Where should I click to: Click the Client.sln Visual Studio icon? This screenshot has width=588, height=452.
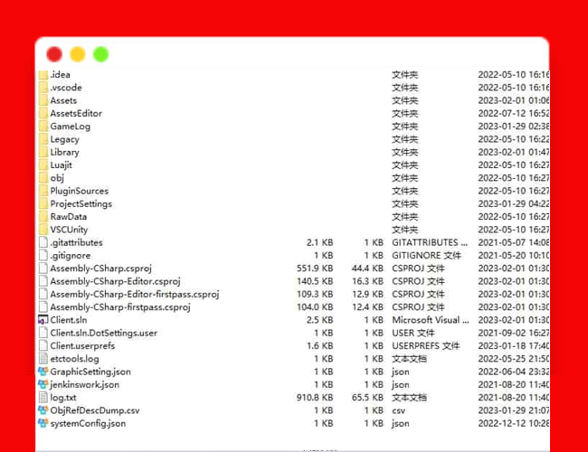(x=43, y=320)
